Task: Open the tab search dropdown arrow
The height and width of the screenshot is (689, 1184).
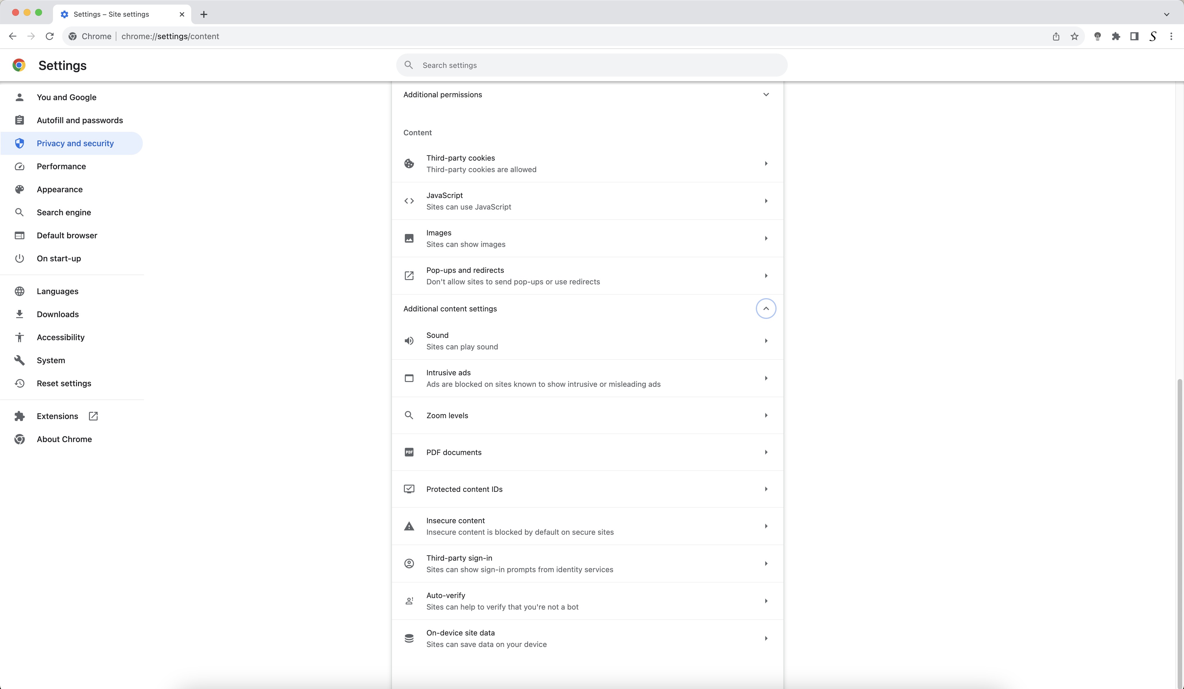Action: (1167, 14)
